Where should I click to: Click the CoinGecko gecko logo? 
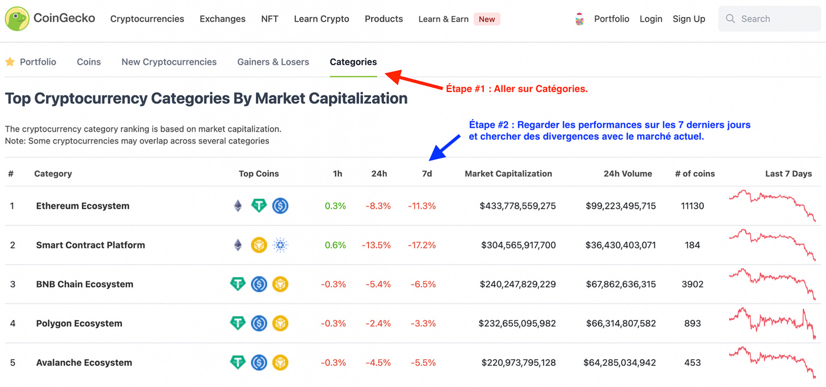17,19
